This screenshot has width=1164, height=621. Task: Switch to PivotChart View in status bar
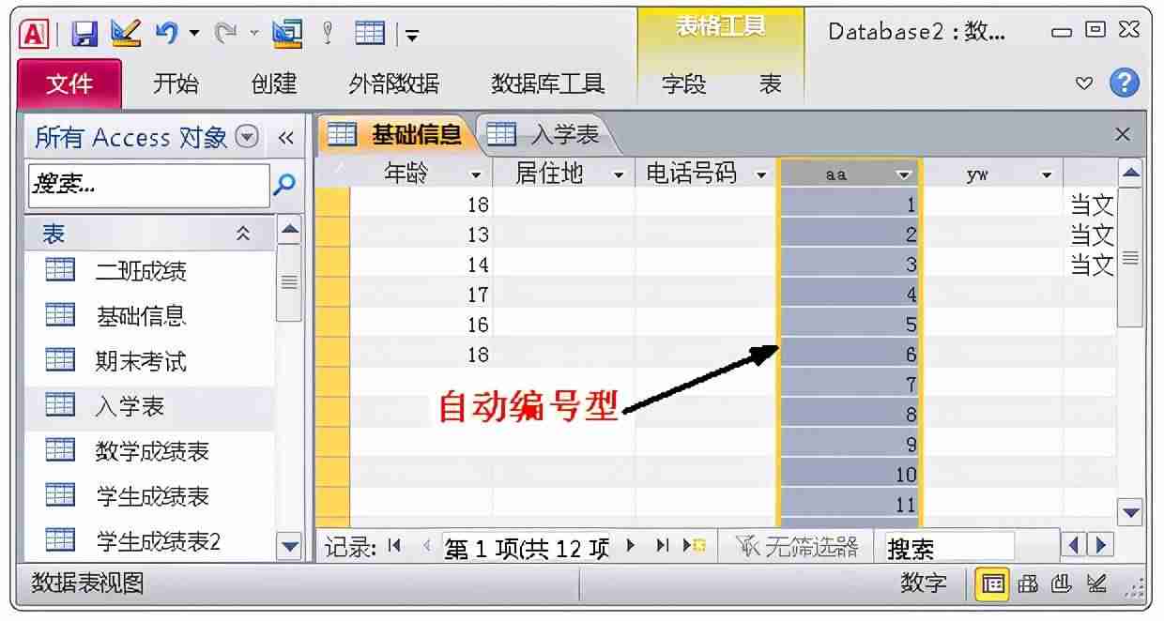1062,584
